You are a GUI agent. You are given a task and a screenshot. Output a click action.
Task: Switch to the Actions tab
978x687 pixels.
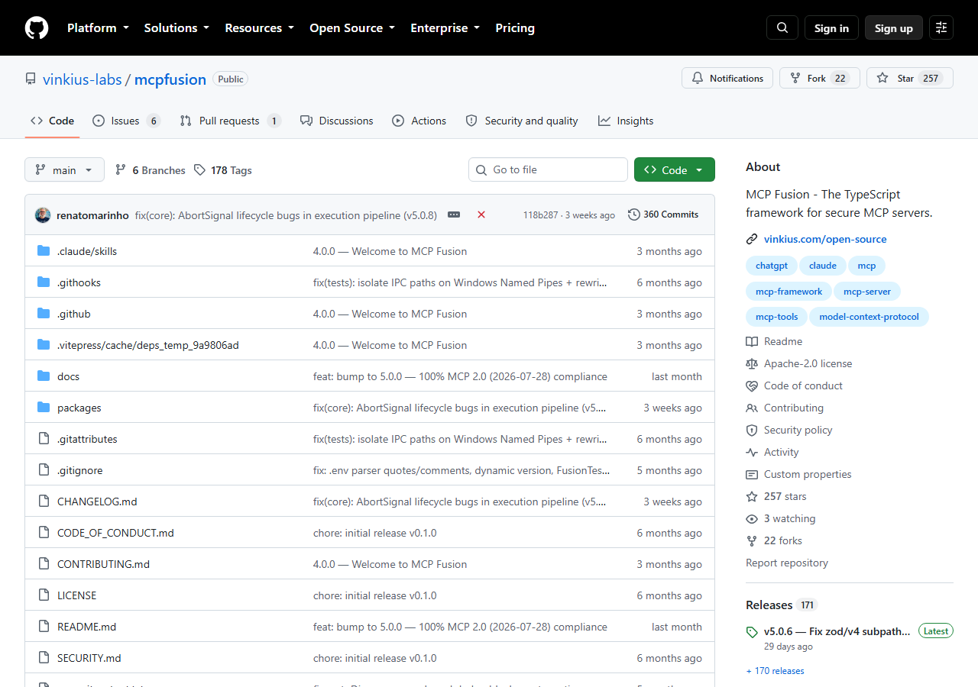(419, 121)
